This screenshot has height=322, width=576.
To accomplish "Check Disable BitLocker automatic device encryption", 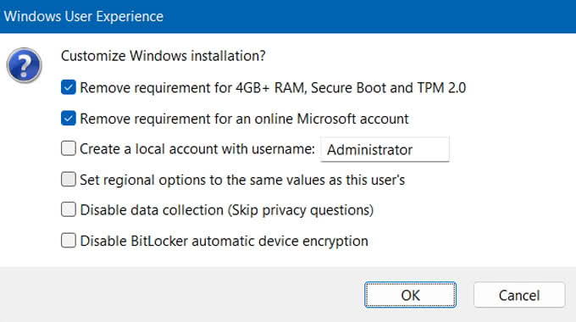I will [69, 241].
